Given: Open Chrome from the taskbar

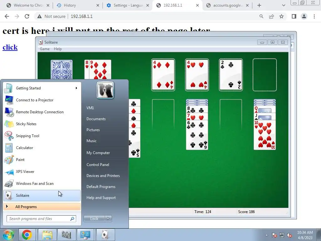Looking at the screenshot, I should [27, 235].
